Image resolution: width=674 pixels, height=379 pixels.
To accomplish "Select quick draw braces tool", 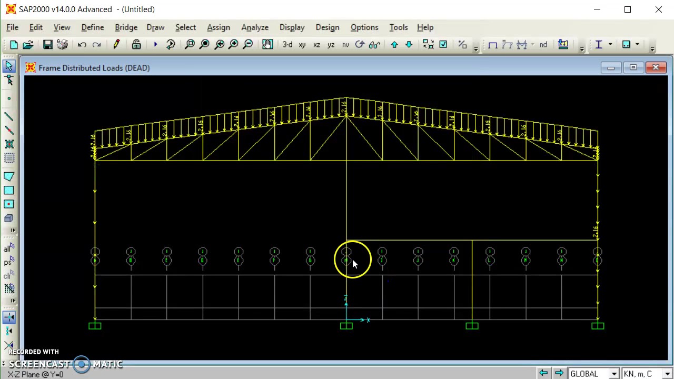I will coord(9,144).
